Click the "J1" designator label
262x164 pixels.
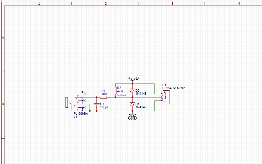(75, 117)
